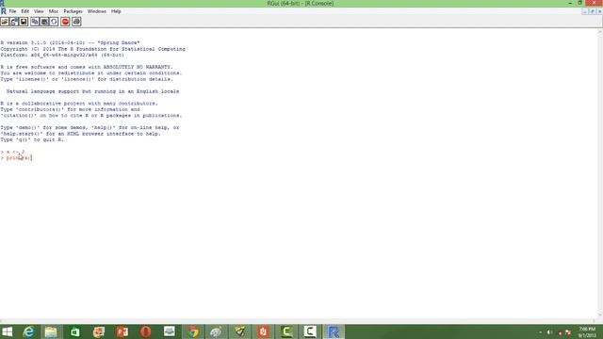Open the File menu
The height and width of the screenshot is (339, 603).
(x=12, y=11)
